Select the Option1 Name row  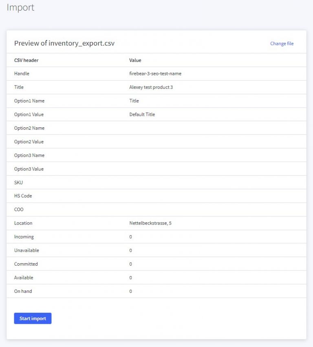(x=29, y=100)
